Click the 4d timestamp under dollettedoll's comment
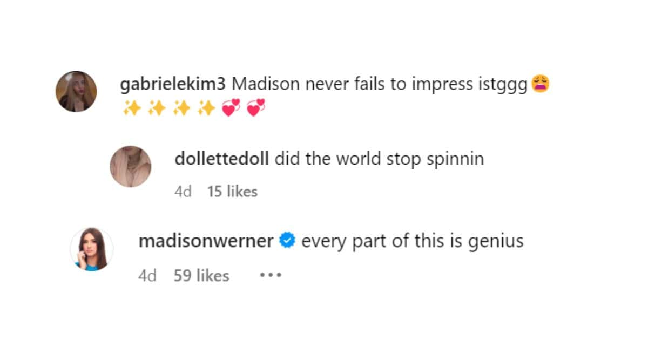This screenshot has height=340, width=648. coord(183,191)
